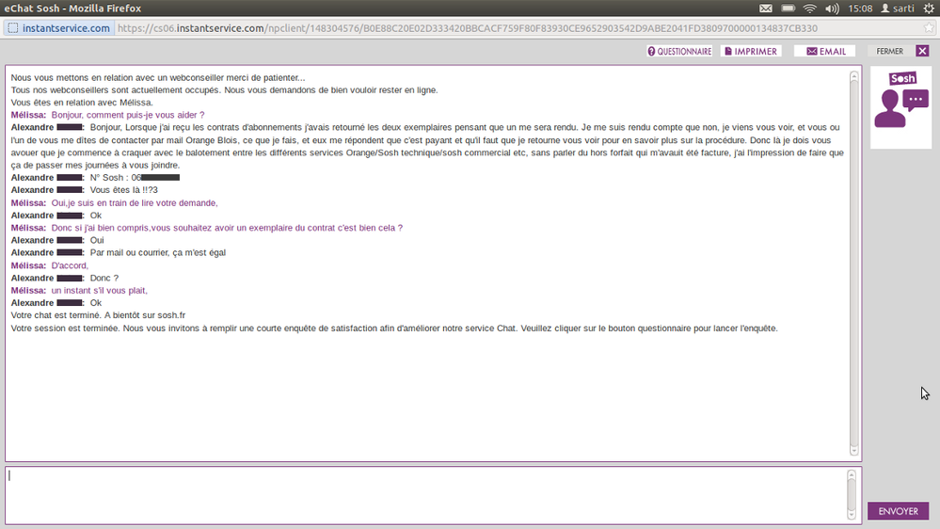Click the Envoyer send button
The image size is (940, 529).
point(898,511)
